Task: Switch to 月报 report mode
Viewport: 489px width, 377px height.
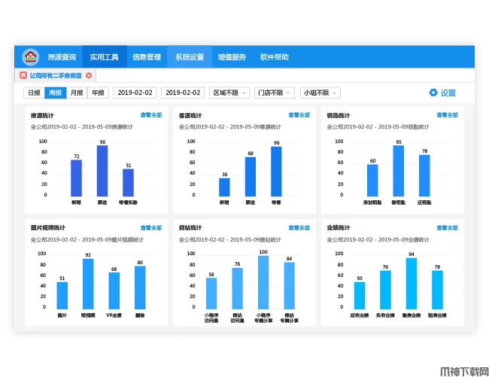Action: click(77, 93)
